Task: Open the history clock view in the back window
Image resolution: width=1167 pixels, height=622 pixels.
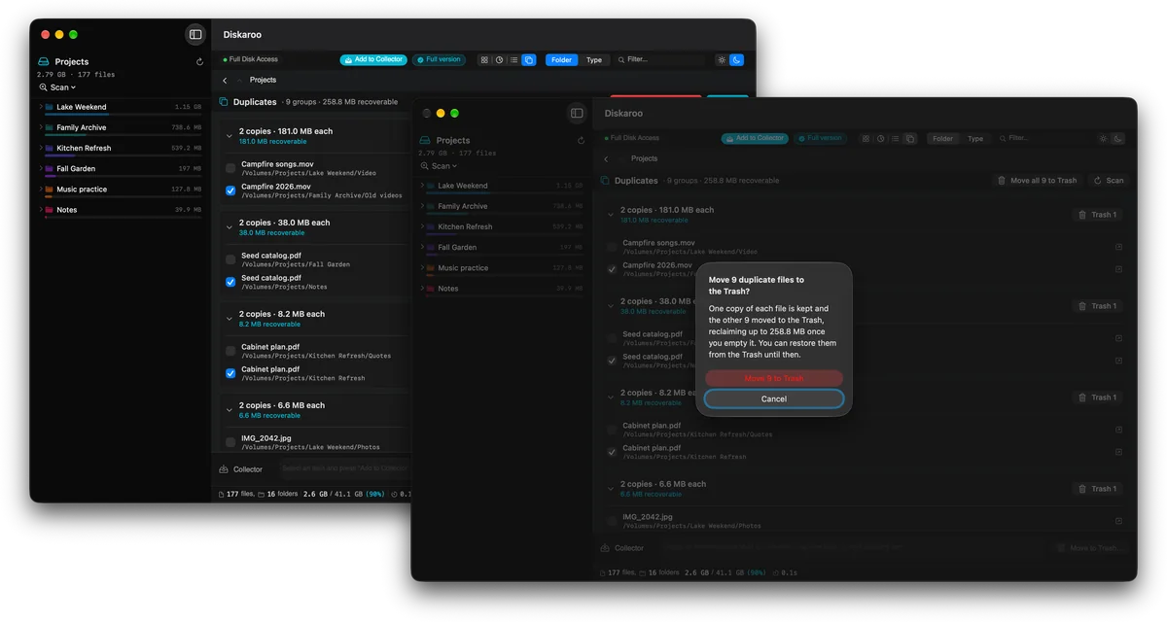Action: (x=499, y=60)
